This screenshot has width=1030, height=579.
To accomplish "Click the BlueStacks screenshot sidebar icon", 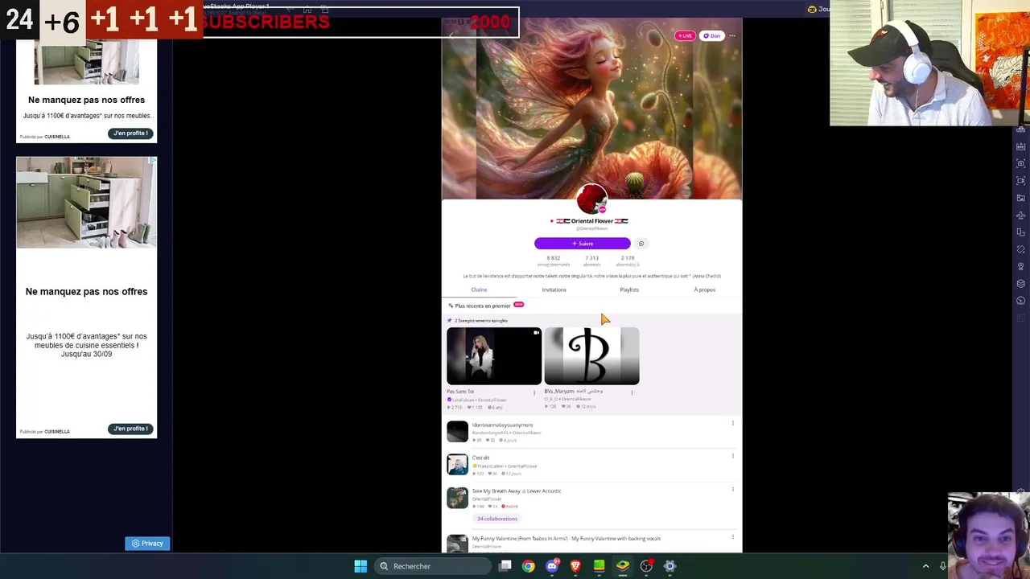I will click(1021, 163).
